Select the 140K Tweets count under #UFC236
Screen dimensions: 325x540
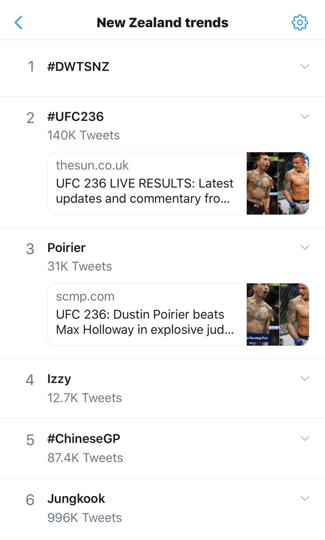(84, 135)
